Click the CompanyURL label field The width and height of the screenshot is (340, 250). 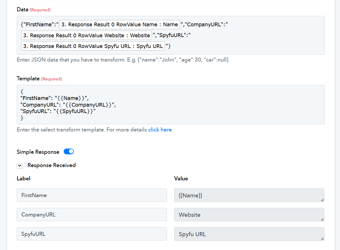92,214
